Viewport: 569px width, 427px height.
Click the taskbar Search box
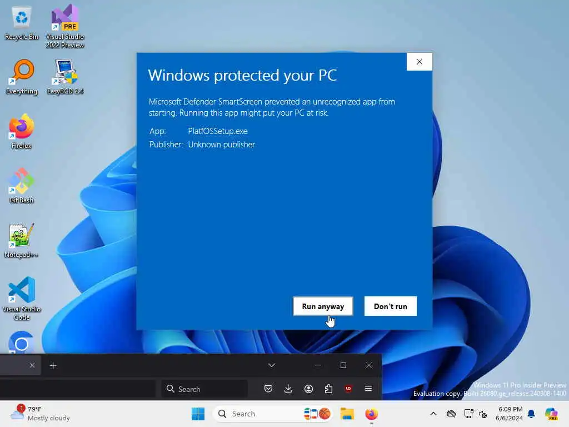pos(273,414)
